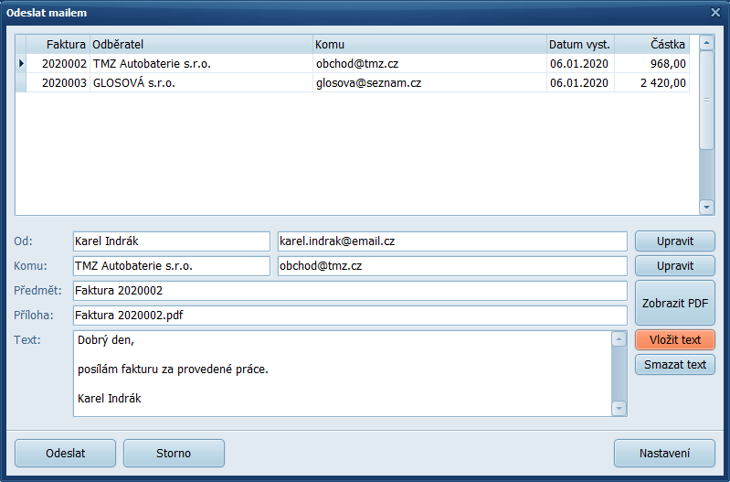Click invoice list scrollbar thumb

pyautogui.click(x=707, y=101)
